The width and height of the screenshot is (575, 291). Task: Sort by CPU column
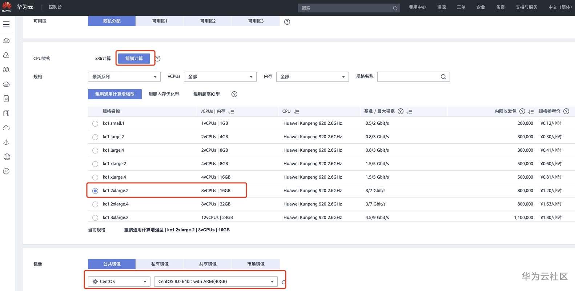click(x=297, y=112)
